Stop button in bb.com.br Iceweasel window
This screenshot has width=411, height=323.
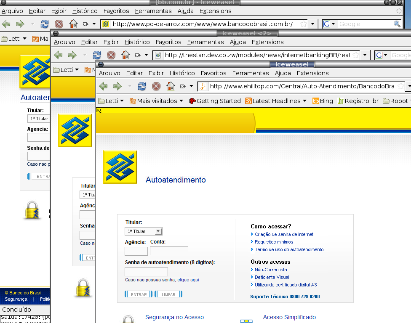pyautogui.click(x=59, y=24)
